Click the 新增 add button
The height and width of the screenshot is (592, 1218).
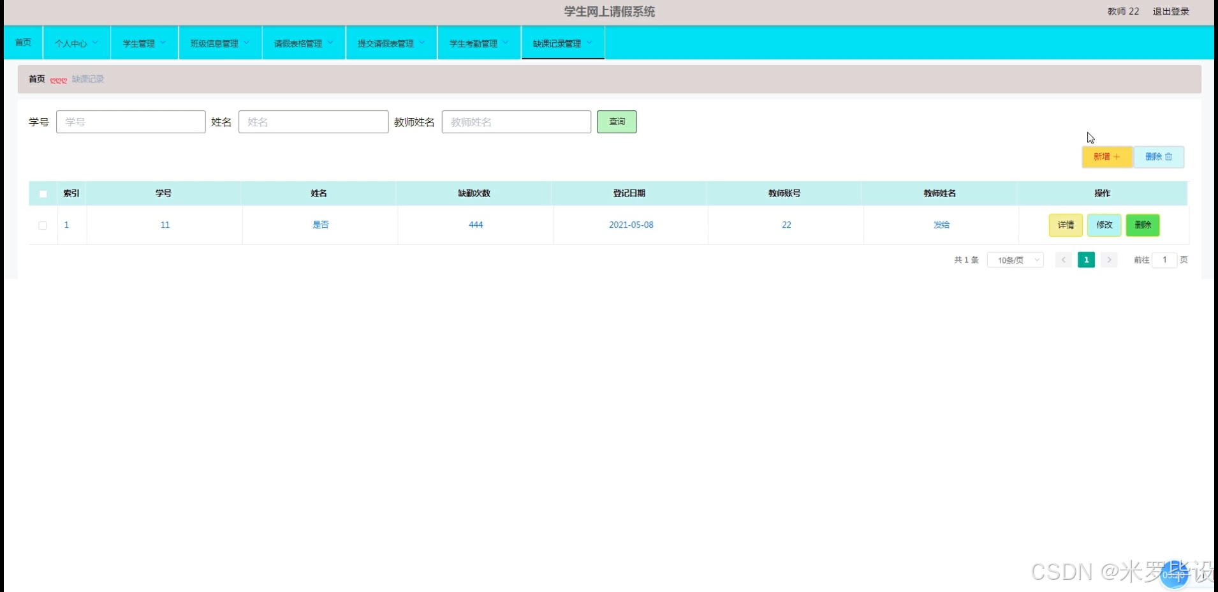point(1107,157)
